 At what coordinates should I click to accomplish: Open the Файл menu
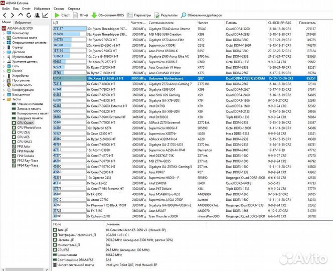[6, 9]
